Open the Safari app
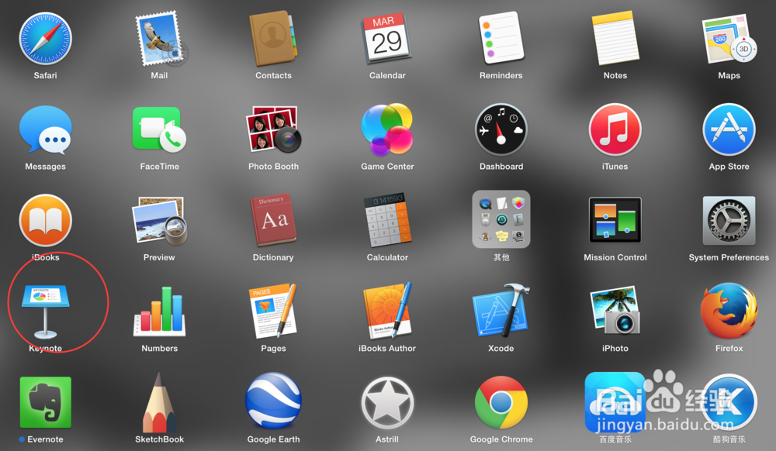This screenshot has width=776, height=451. [x=46, y=39]
